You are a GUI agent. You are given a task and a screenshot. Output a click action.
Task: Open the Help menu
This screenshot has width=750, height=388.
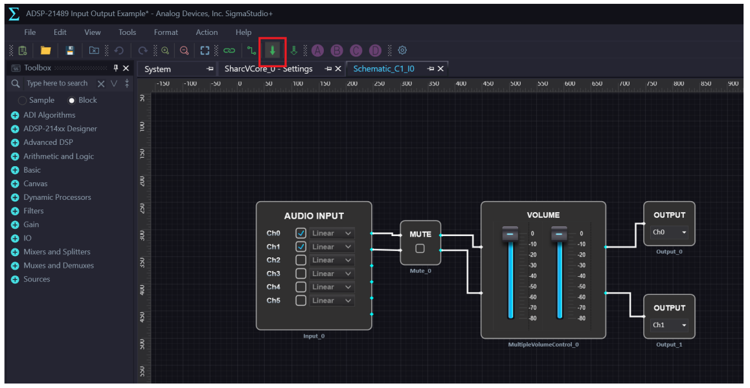pos(244,32)
